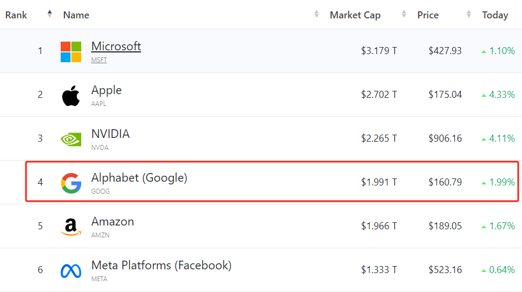
Task: Sort by Name using its sort arrows
Action: tap(316, 15)
